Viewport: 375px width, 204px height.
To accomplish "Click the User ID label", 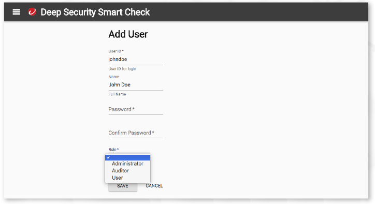I will pyautogui.click(x=116, y=51).
